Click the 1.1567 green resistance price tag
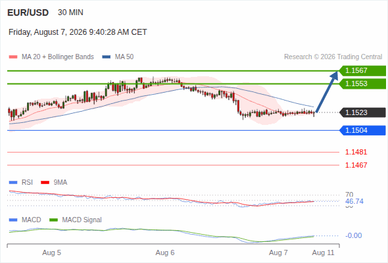The height and width of the screenshot is (263, 388). click(x=362, y=71)
